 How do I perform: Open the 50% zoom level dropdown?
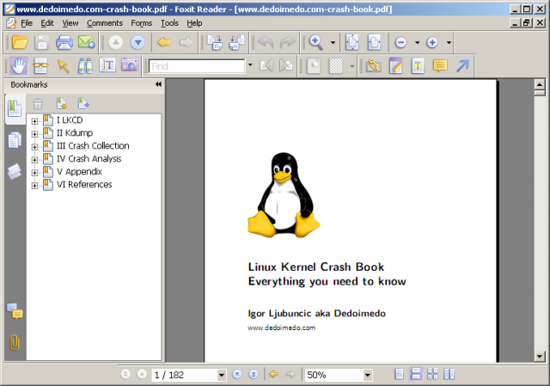(367, 375)
